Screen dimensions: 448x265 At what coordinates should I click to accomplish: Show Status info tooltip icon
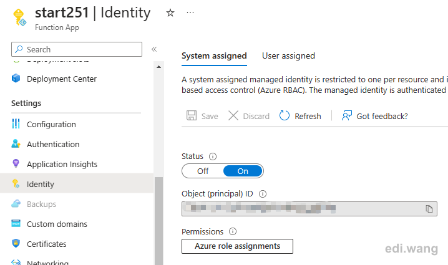[213, 157]
